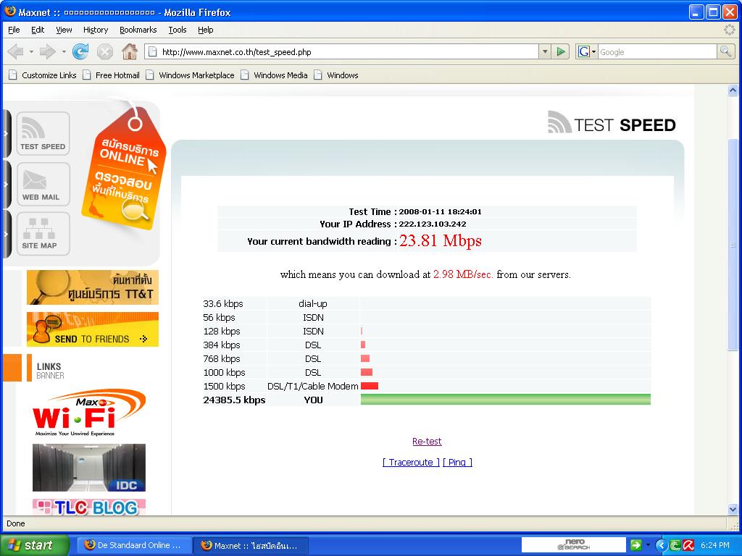
Task: Click the IP address 222.123.103.242
Action: click(433, 224)
